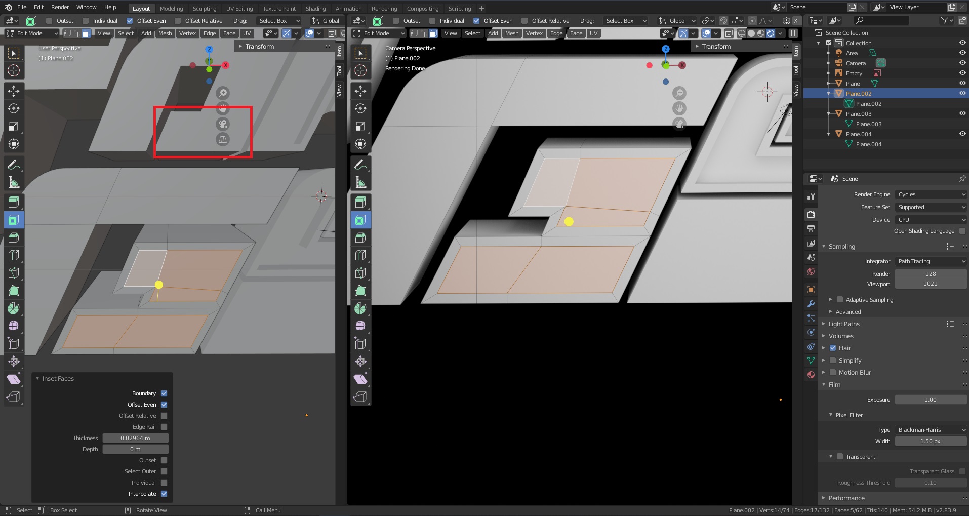
Task: Enable Edge Rail in Inset Faces panel
Action: [x=164, y=427]
